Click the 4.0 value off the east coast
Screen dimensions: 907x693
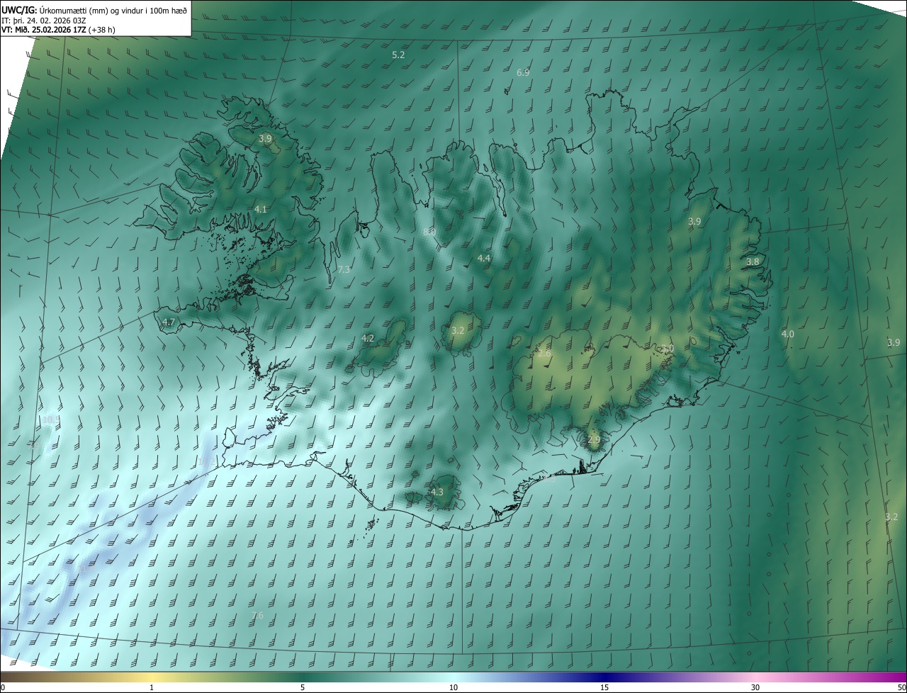(788, 334)
